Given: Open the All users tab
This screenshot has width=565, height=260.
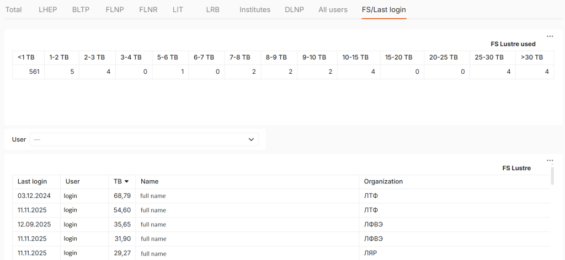Looking at the screenshot, I should click(x=333, y=10).
